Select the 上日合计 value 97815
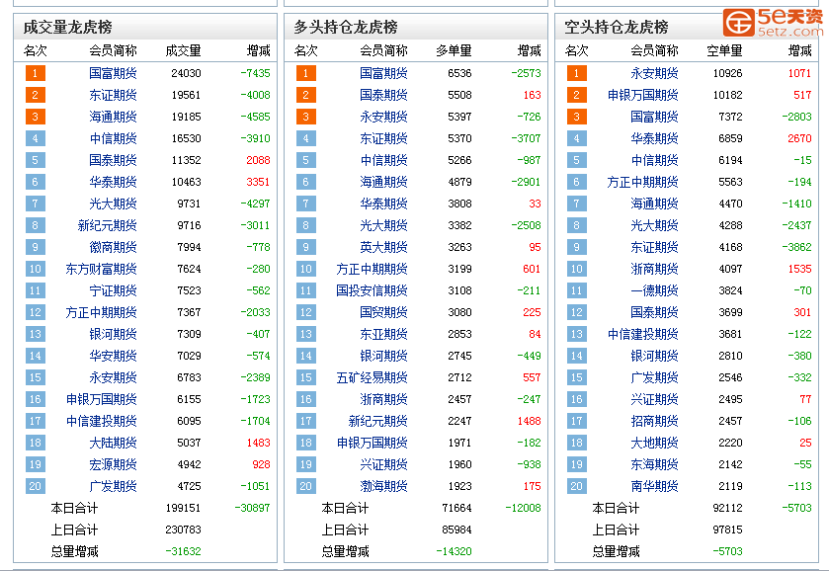This screenshot has height=571, width=829. pyautogui.click(x=727, y=530)
